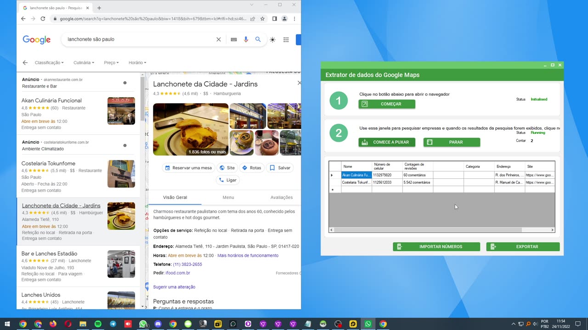
Task: Click the PARAR button in extractor
Action: [x=452, y=142]
